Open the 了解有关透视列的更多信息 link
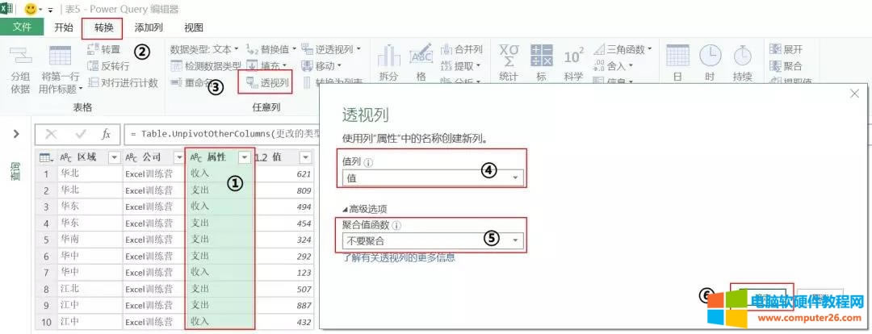Viewport: 872px width, 334px height. pyautogui.click(x=399, y=257)
